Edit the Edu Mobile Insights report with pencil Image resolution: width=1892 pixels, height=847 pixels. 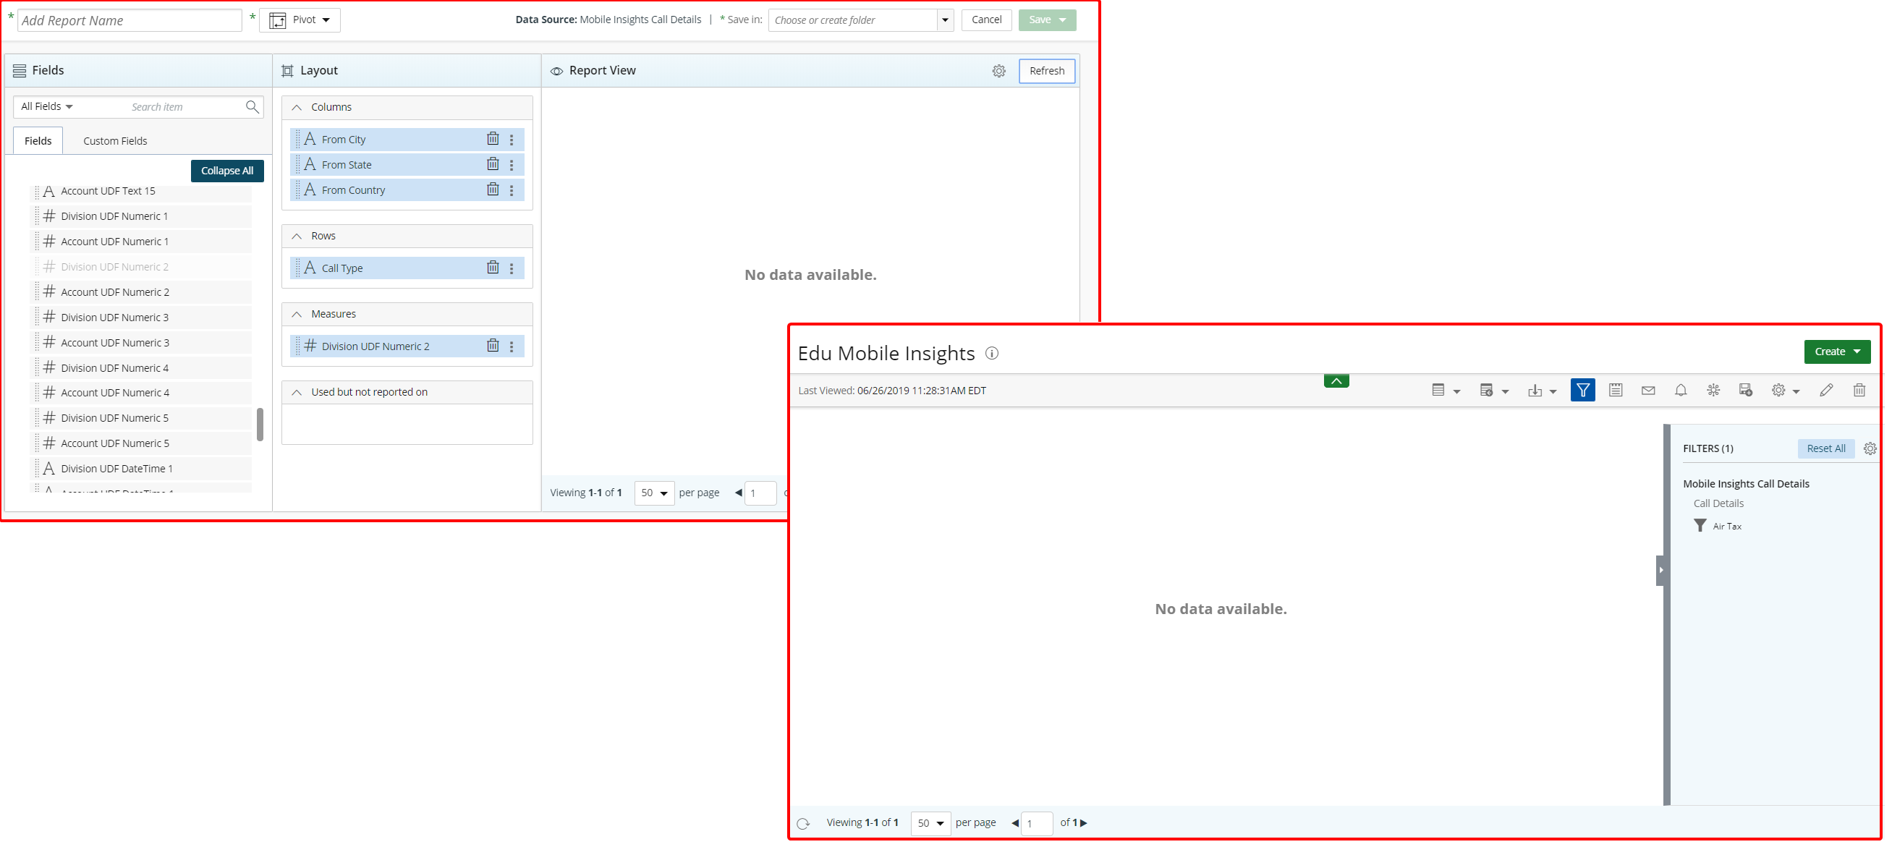click(1827, 390)
